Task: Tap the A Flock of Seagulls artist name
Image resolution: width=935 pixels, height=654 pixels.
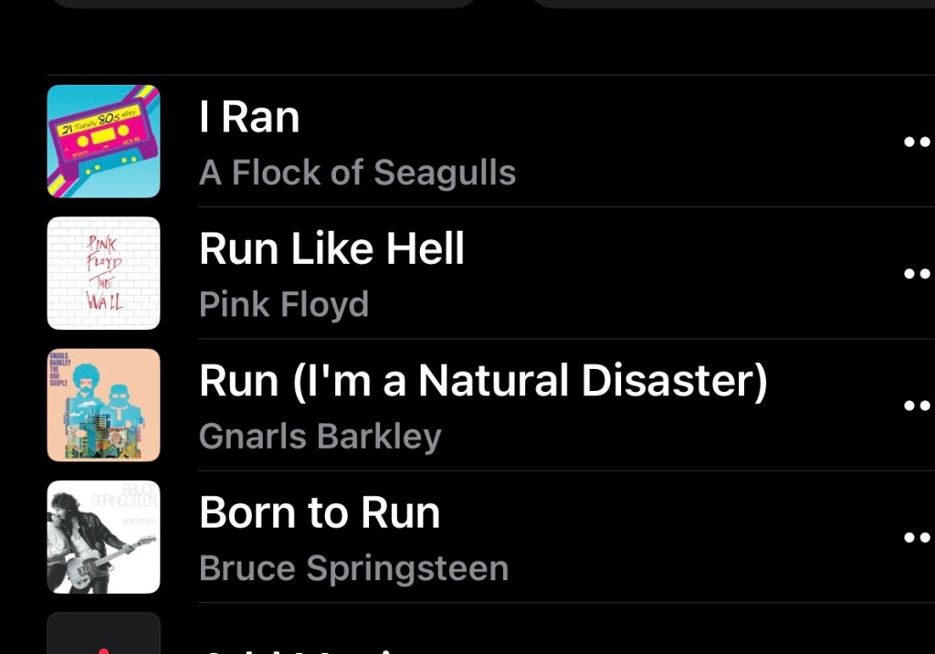Action: (357, 173)
